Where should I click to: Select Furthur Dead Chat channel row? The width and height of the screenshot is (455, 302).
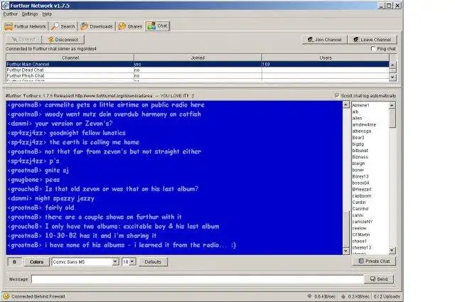pos(198,70)
